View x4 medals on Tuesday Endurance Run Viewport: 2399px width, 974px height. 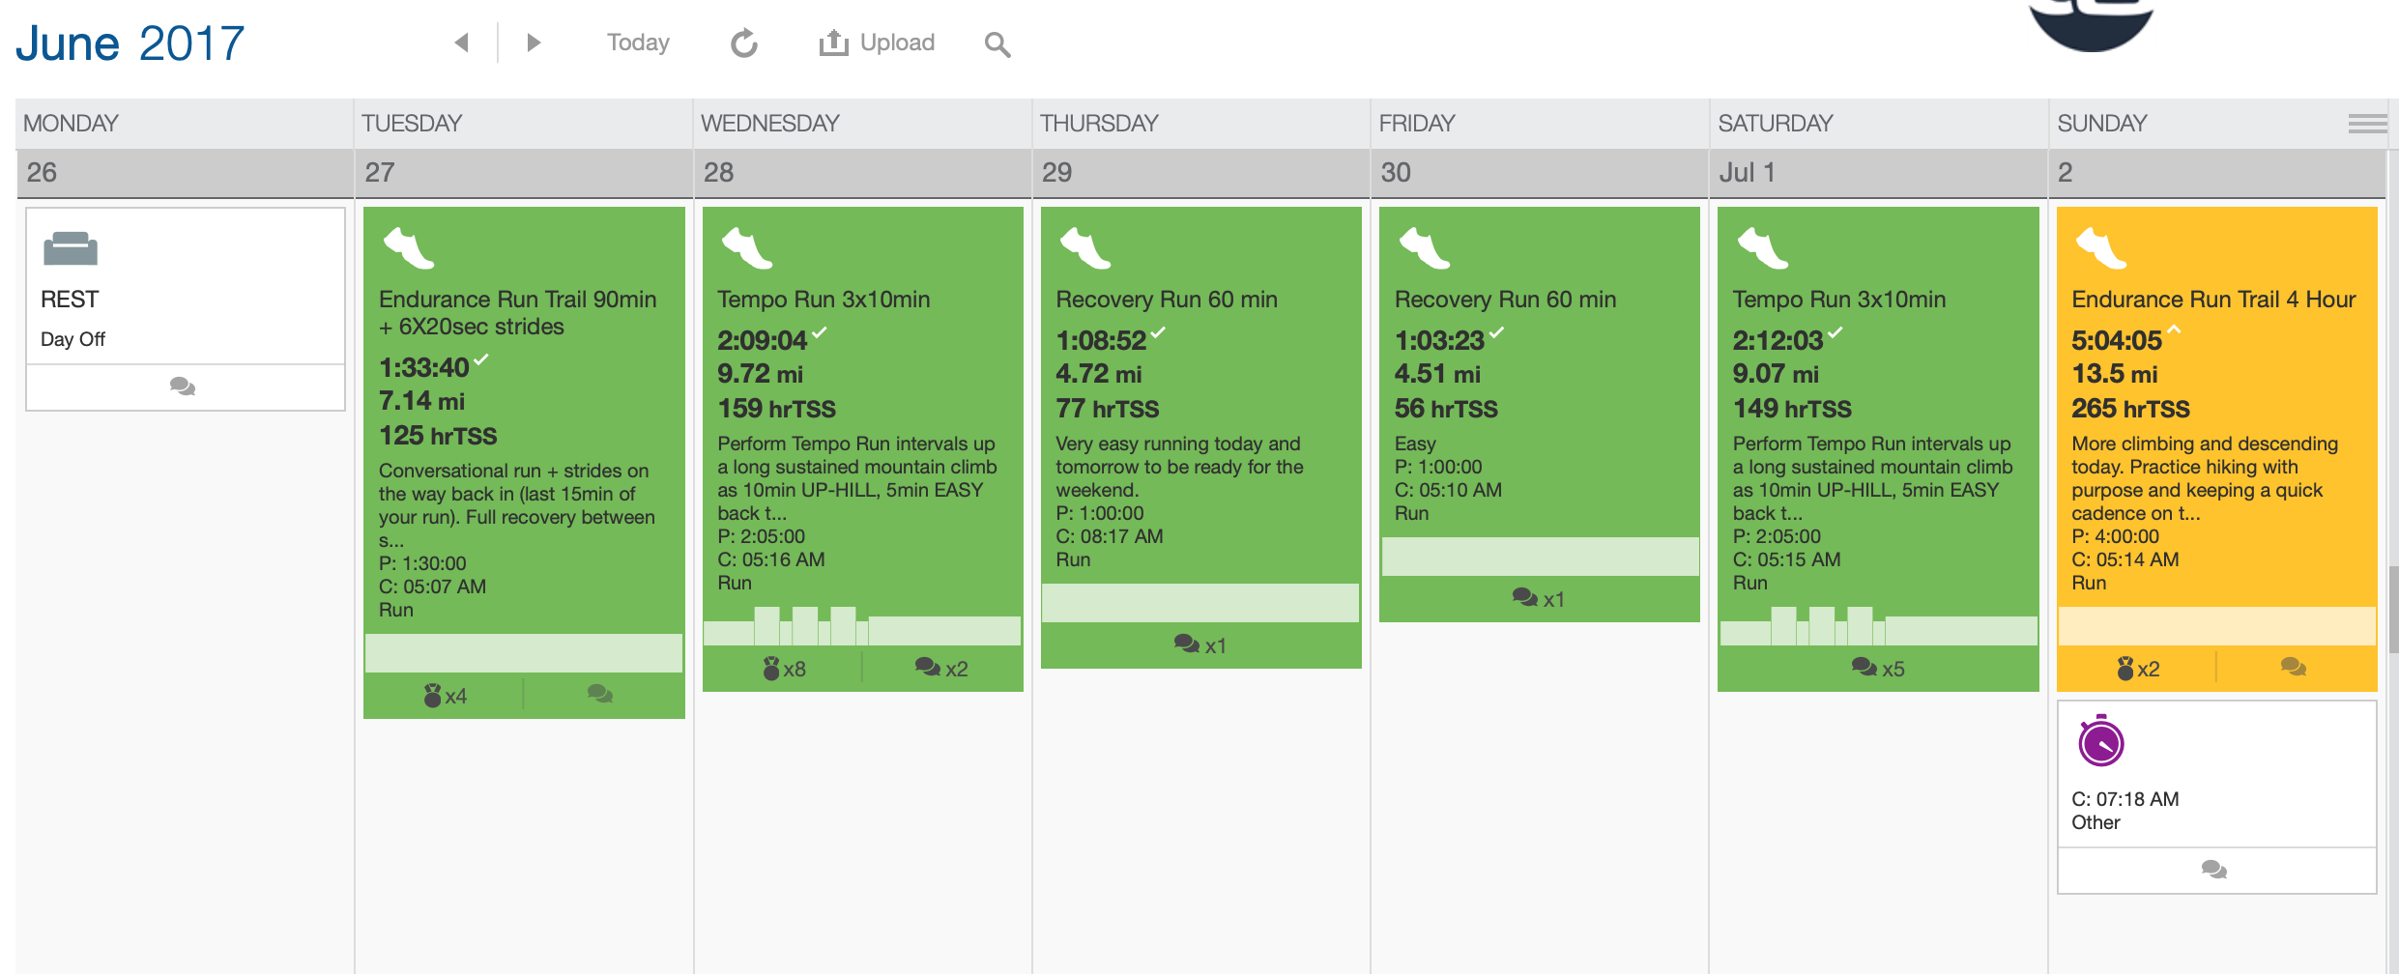click(x=445, y=696)
